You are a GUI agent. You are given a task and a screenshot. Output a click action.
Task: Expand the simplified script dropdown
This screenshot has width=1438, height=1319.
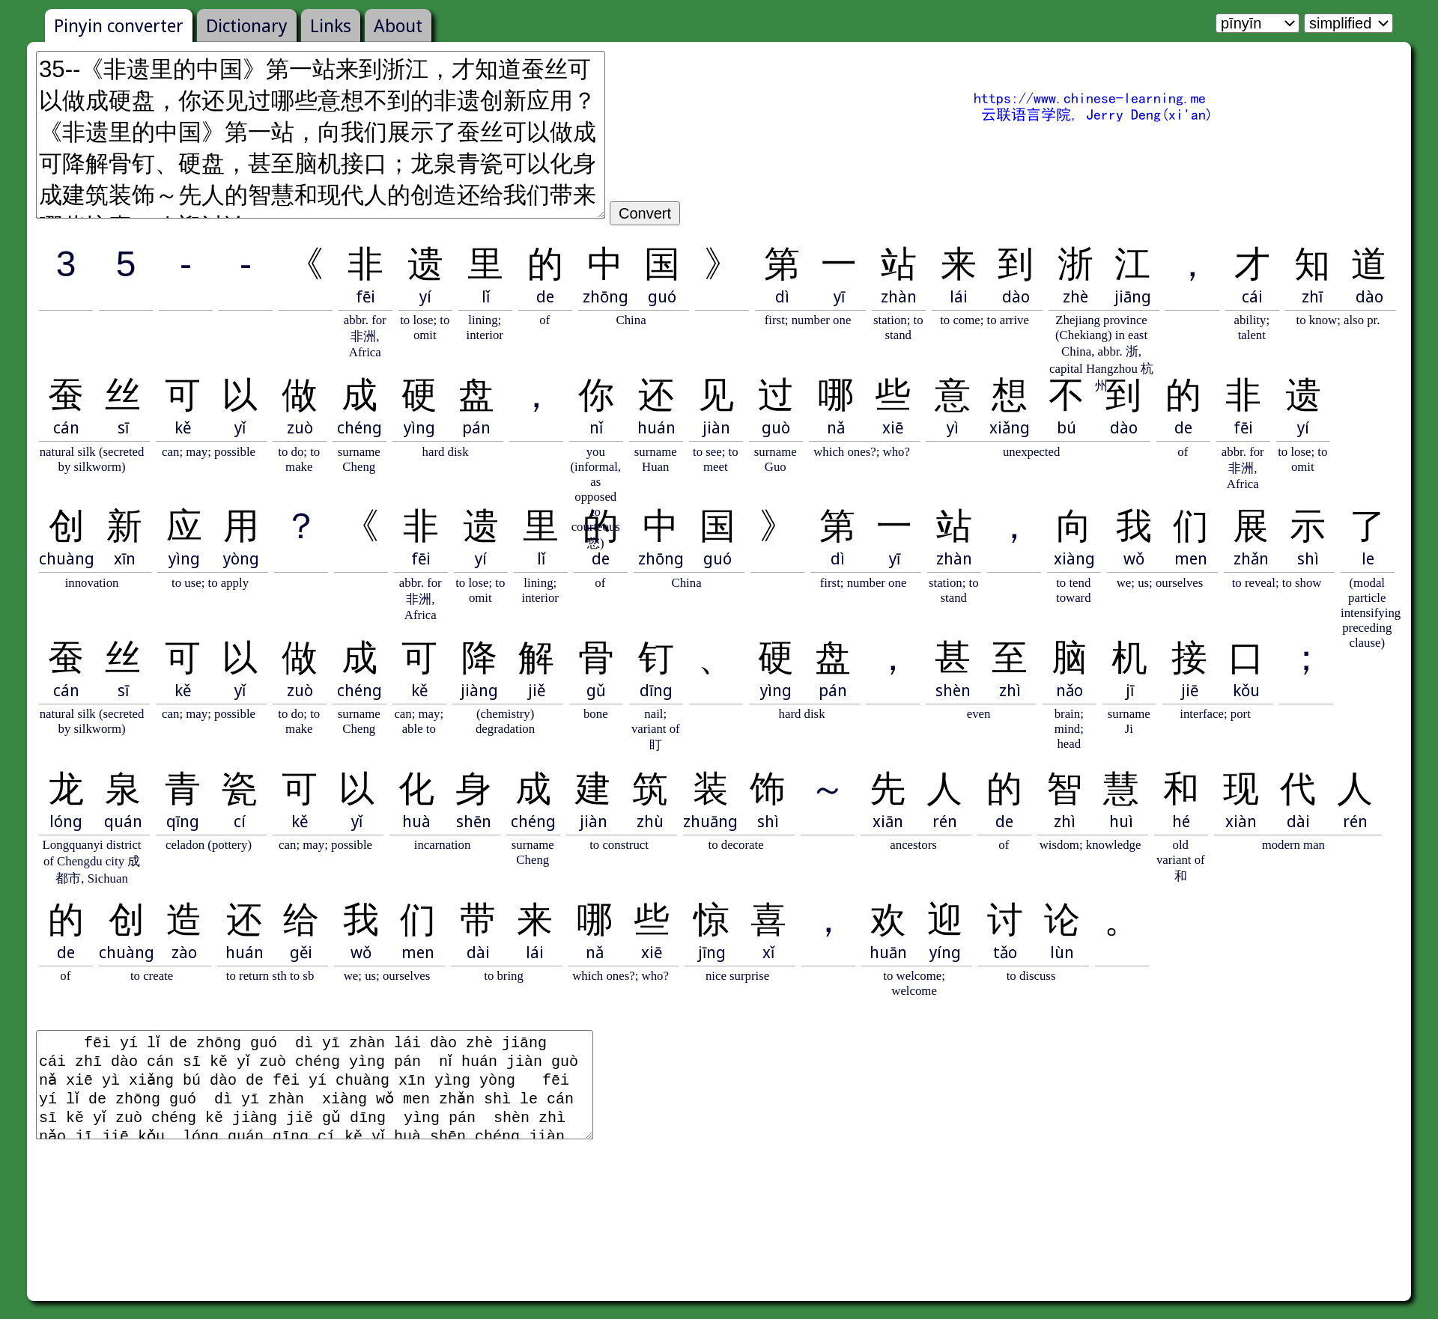click(1348, 23)
